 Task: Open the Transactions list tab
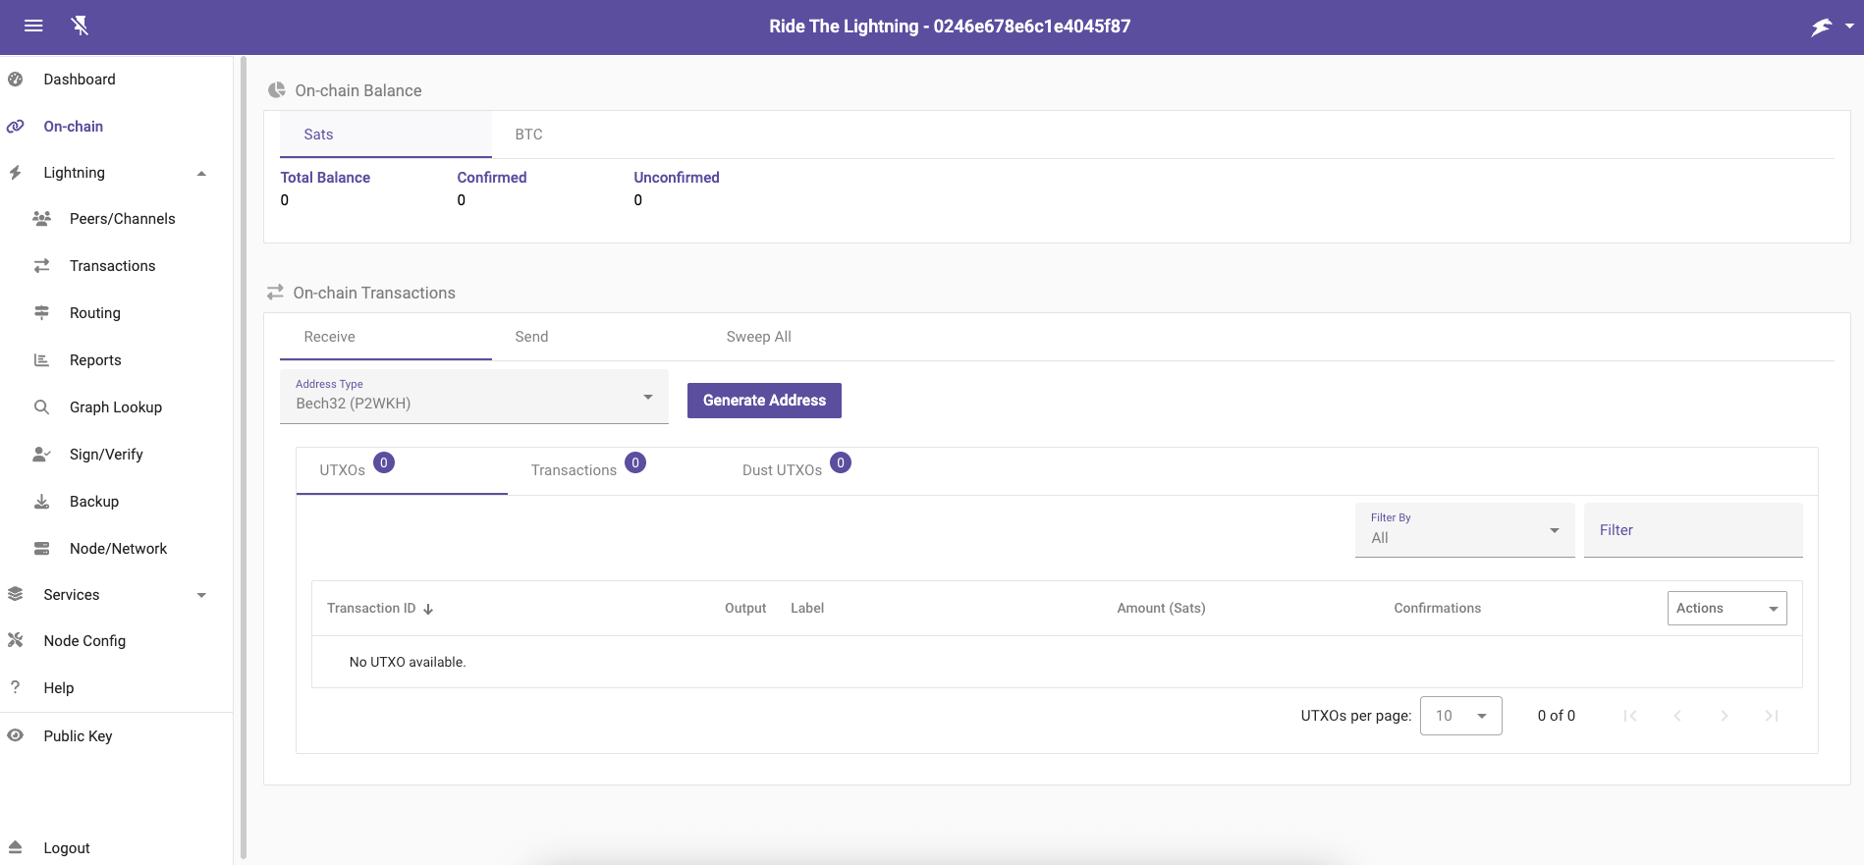(613, 470)
